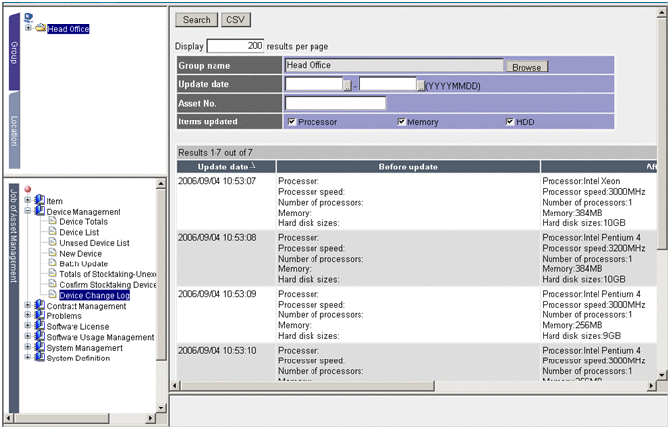671x431 pixels.
Task: Expand the Head Office group node
Action: tap(28, 28)
